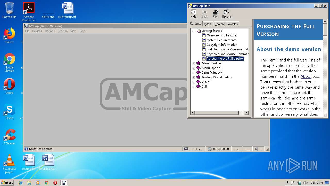Open the File menu in AMCap
This screenshot has width=330, height=186.
tap(27, 31)
